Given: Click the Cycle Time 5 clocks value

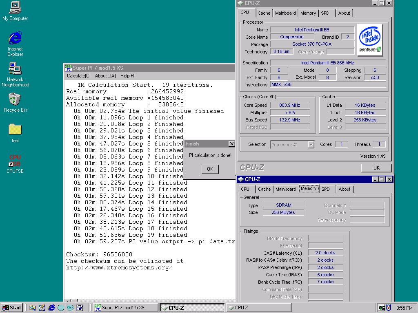Looking at the screenshot, I should pos(325,275).
